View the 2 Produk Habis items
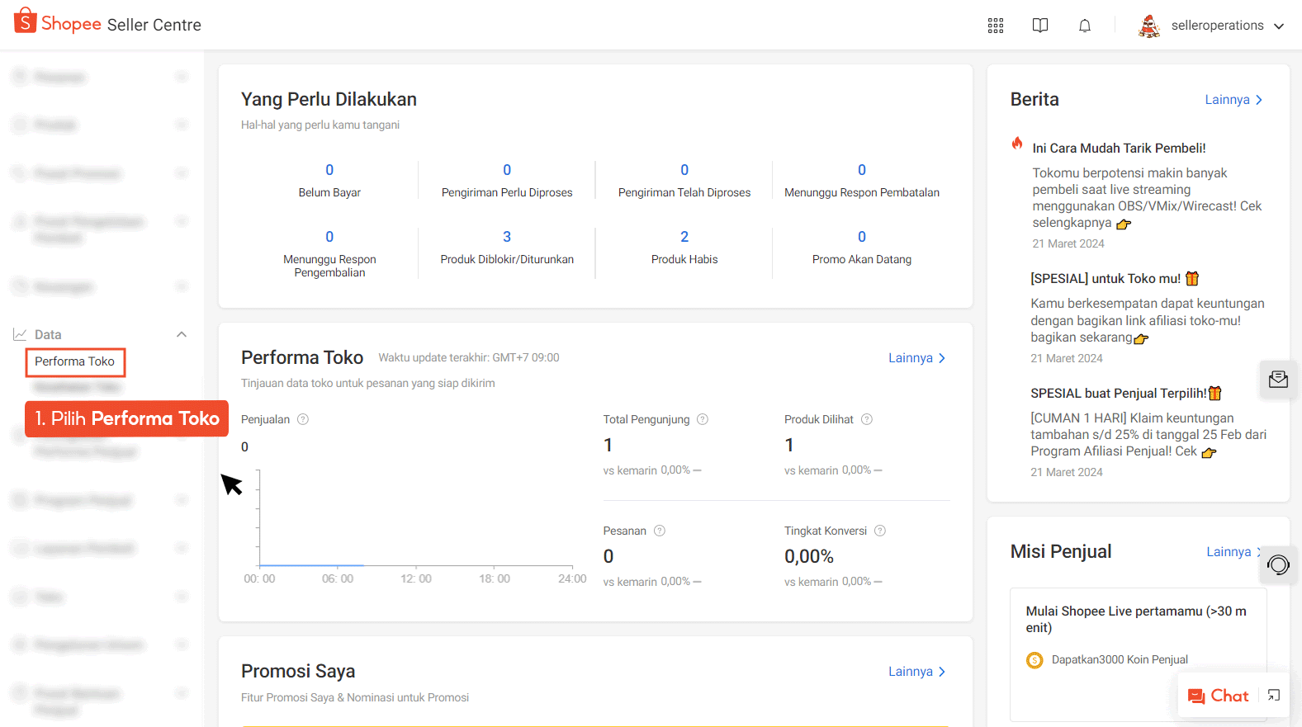The height and width of the screenshot is (727, 1302). coord(684,247)
